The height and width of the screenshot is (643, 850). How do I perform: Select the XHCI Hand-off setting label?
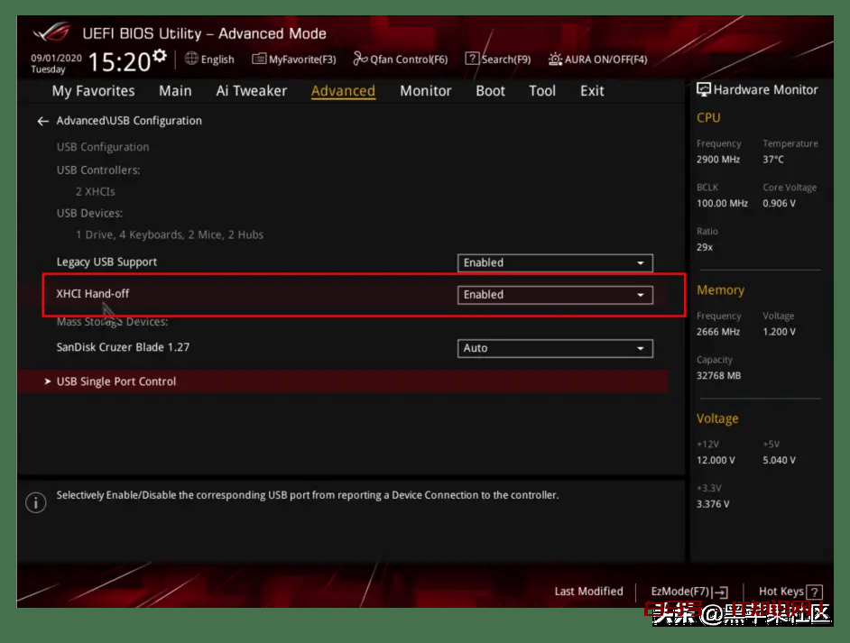(93, 294)
